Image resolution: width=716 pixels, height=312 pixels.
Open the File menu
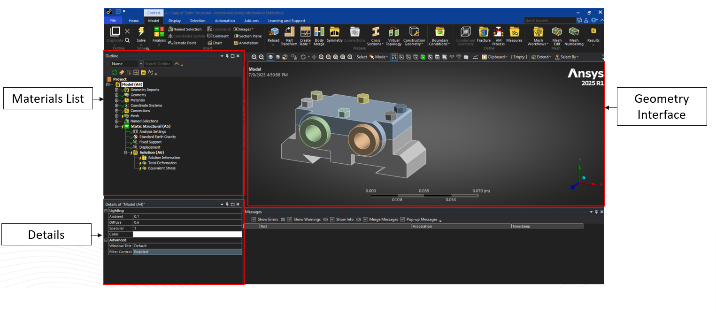pyautogui.click(x=113, y=20)
